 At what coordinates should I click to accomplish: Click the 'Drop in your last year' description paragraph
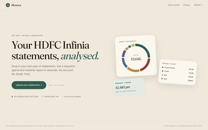[x=43, y=70]
